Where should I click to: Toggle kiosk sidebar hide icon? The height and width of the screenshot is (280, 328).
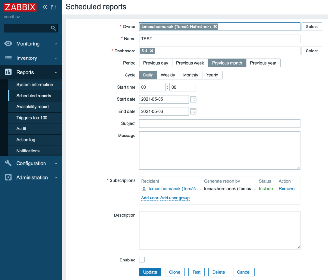tap(53, 7)
